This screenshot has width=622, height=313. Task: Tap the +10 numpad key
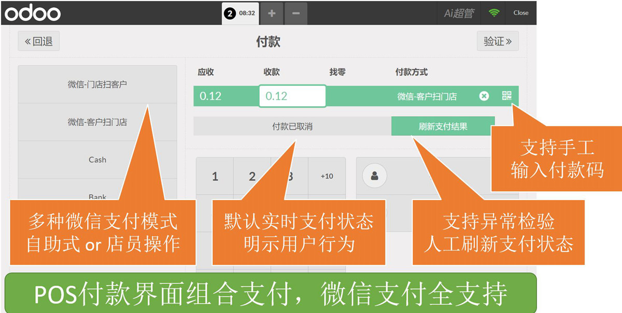point(327,176)
